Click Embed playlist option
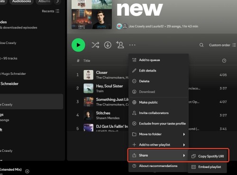This screenshot has width=237, height=175. click(208, 167)
